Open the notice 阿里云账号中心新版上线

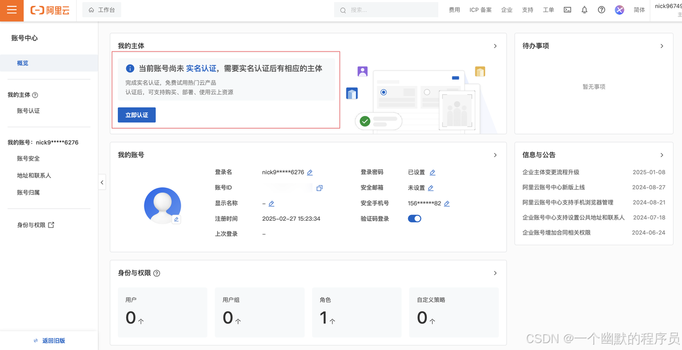554,187
